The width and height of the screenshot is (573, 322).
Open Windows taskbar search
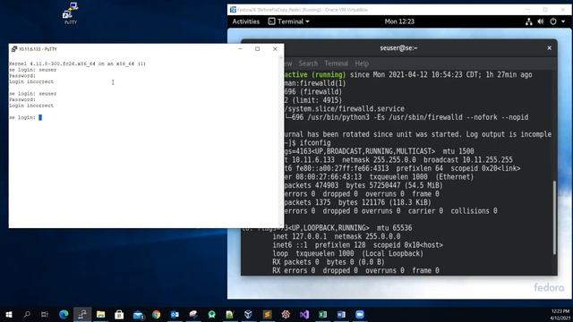(27, 314)
